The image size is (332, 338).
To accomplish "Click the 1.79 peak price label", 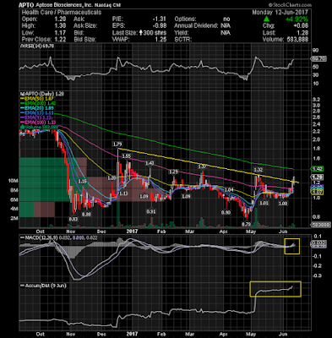I will point(117,144).
